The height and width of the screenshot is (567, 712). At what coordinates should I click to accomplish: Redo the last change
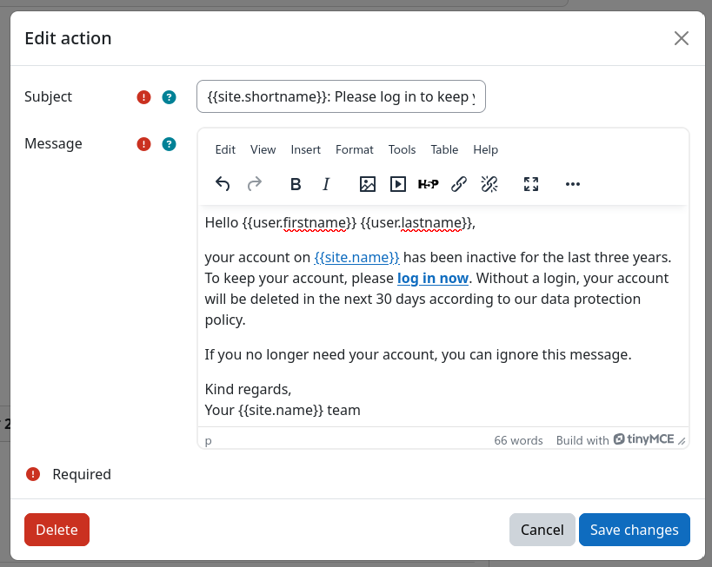254,184
